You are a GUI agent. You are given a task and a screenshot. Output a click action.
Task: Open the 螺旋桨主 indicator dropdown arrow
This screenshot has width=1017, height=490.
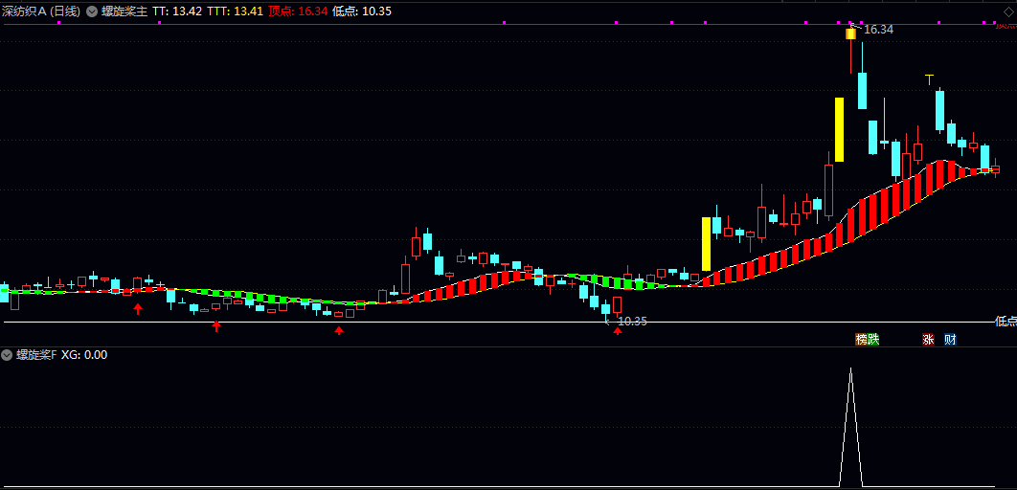(x=92, y=11)
